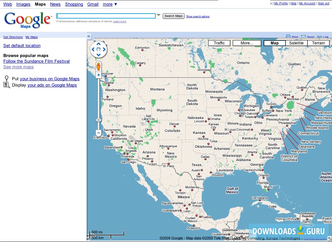The height and width of the screenshot is (242, 332).
Task: Zoom out with the minus button
Action: click(99, 133)
